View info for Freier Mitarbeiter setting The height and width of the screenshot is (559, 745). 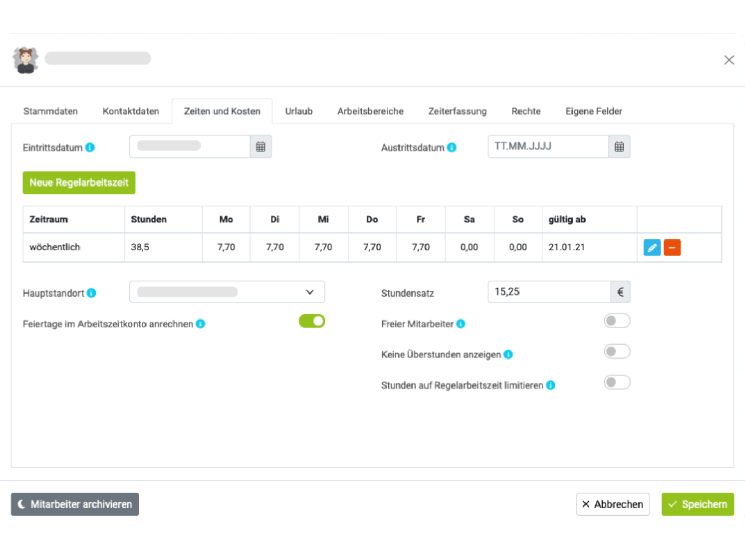click(x=461, y=324)
